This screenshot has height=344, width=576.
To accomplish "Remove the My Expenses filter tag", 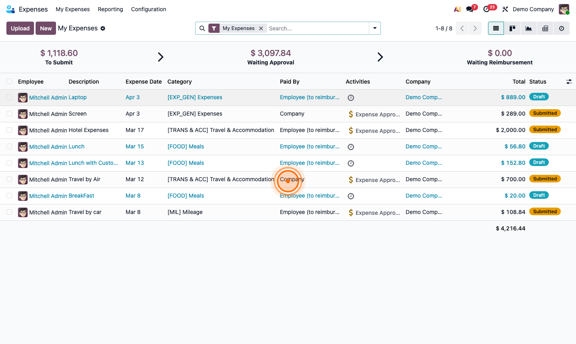I will tap(261, 28).
